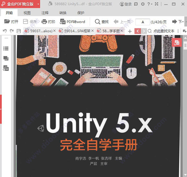The width and height of the screenshot is (187, 177).
Task: Click the red previous tab arrow
Action: [138, 31]
